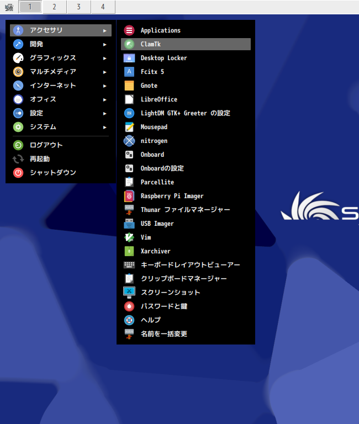The height and width of the screenshot is (424, 359).
Task: Click the Gnote orange note icon
Action: point(129,86)
